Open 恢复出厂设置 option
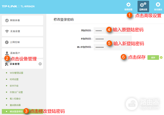Image resolution: width=164 pixels, height=115 pixels. (16, 92)
